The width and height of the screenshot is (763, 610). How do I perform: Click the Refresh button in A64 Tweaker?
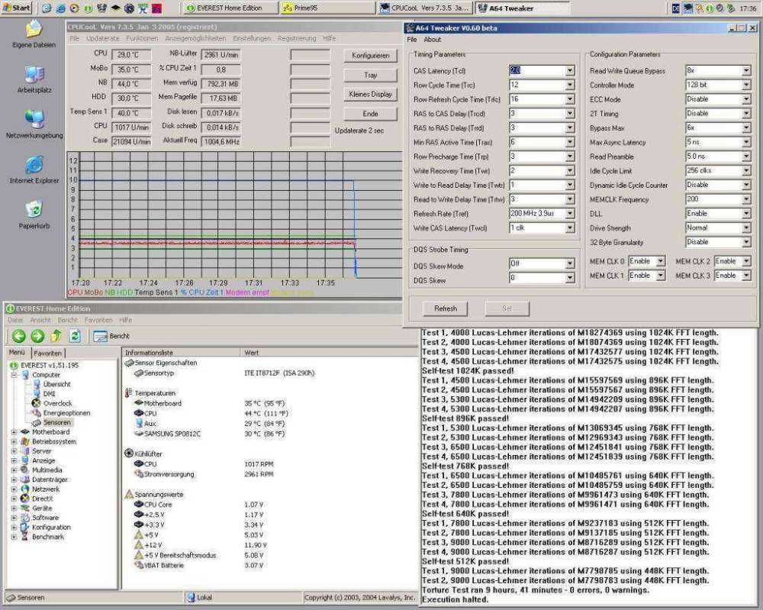(446, 308)
